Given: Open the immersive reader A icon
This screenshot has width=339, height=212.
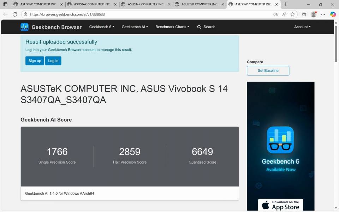Looking at the screenshot, I should tap(284, 14).
